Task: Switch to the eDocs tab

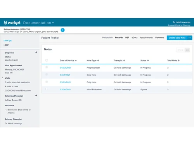Action: coord(135,37)
